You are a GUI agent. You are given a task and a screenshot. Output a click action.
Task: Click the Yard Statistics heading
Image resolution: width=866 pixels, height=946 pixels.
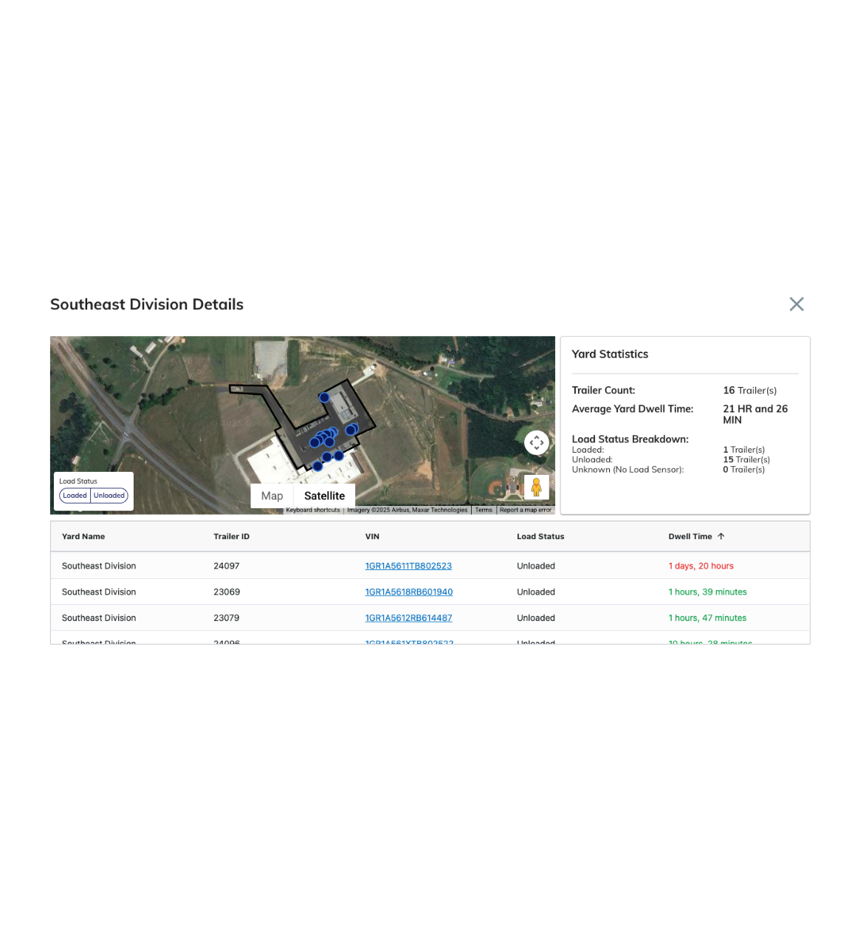click(610, 354)
